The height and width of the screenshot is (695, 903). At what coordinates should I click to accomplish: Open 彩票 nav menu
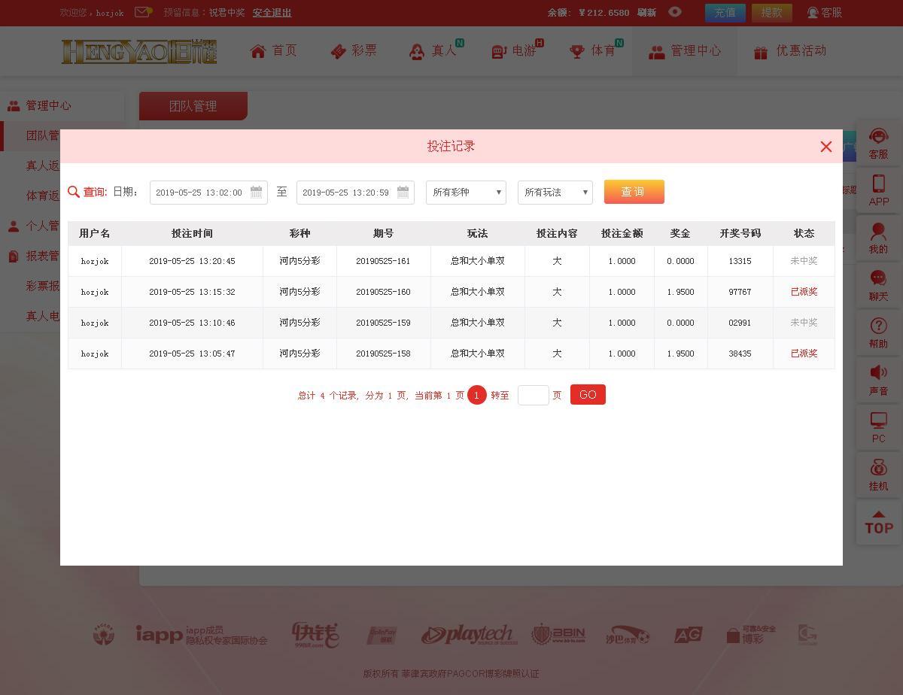[354, 50]
